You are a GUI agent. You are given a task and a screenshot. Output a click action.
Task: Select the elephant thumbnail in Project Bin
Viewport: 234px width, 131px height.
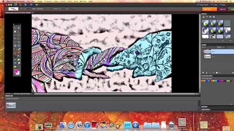tap(11, 105)
